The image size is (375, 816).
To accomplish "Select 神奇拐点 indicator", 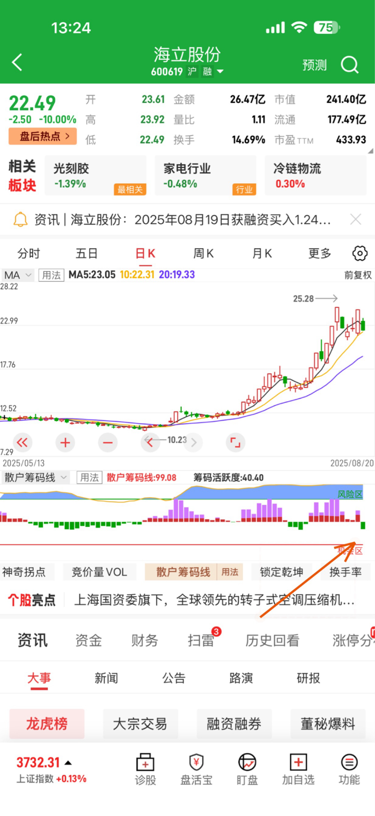I will pyautogui.click(x=24, y=572).
